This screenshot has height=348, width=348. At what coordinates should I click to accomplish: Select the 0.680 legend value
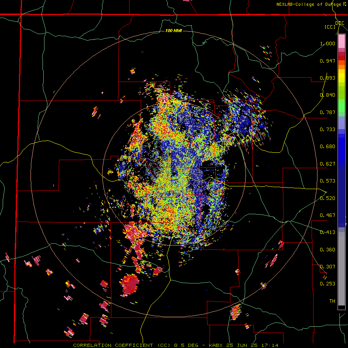(x=328, y=147)
